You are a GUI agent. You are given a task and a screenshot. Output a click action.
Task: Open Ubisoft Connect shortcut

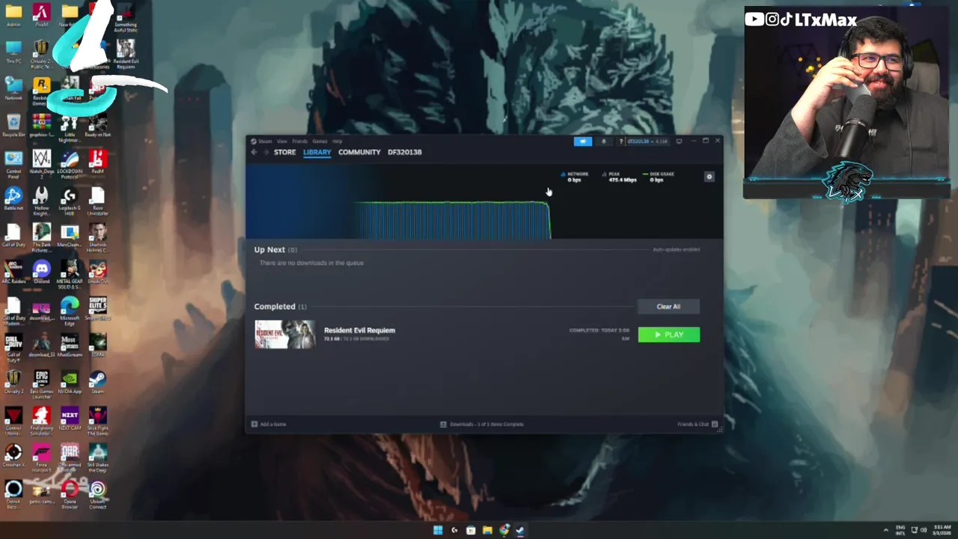97,494
